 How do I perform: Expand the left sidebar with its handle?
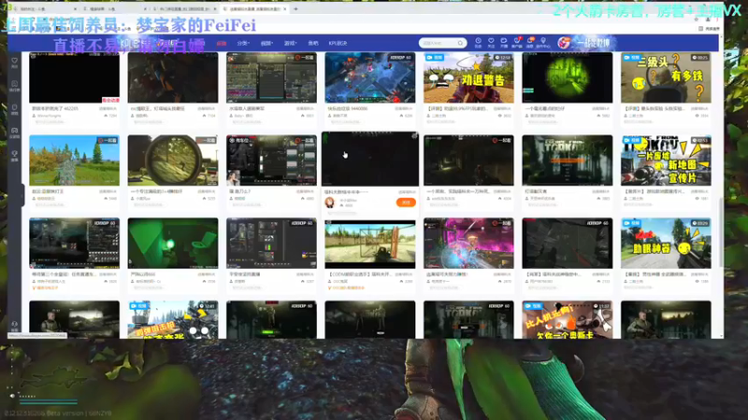click(x=22, y=195)
